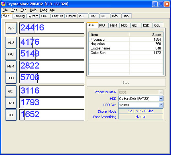The width and height of the screenshot is (171, 155).
Task: Click the Score column header
Action: 146,35
